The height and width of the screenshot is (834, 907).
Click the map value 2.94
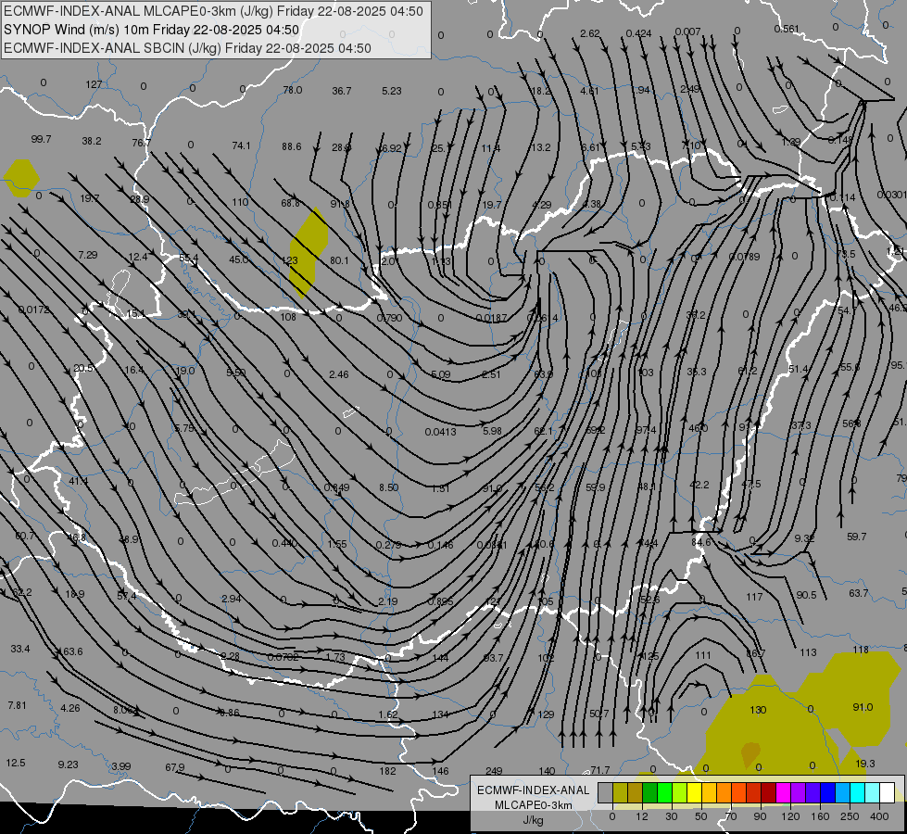pos(232,599)
